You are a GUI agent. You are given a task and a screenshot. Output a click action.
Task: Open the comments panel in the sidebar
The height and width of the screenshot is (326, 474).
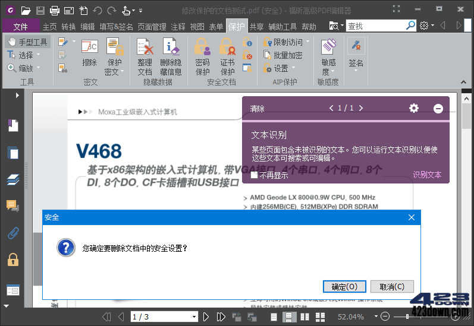13,206
